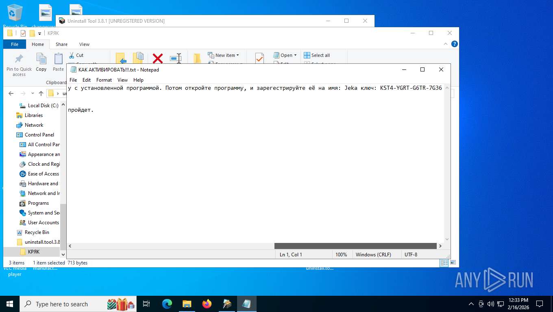The width and height of the screenshot is (553, 312).
Task: Click the Move to folder icon
Action: coord(121,58)
